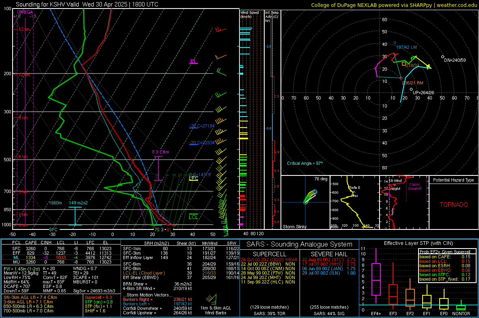
Task: Click the Bunkers Left = 197/42 kt line
Action: tap(158, 304)
